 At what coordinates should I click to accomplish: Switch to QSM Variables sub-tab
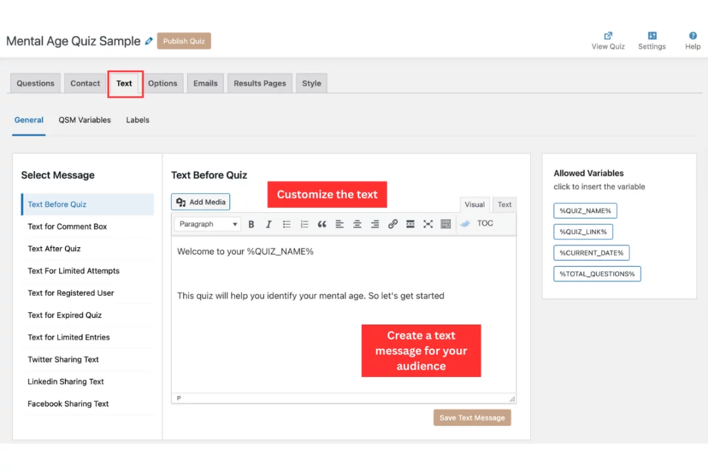(85, 120)
